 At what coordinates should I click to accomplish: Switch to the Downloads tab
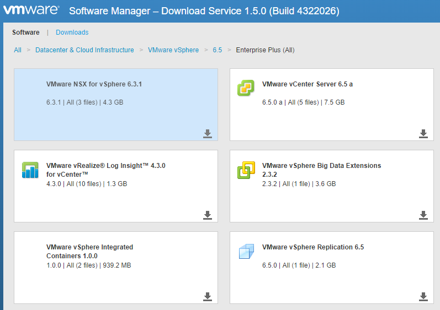pyautogui.click(x=72, y=32)
